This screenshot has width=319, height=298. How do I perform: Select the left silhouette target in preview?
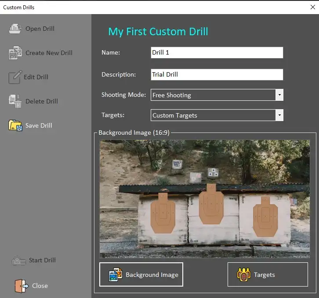click(x=163, y=213)
